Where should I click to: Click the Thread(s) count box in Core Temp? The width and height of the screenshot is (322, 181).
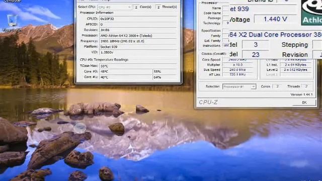click(x=158, y=7)
